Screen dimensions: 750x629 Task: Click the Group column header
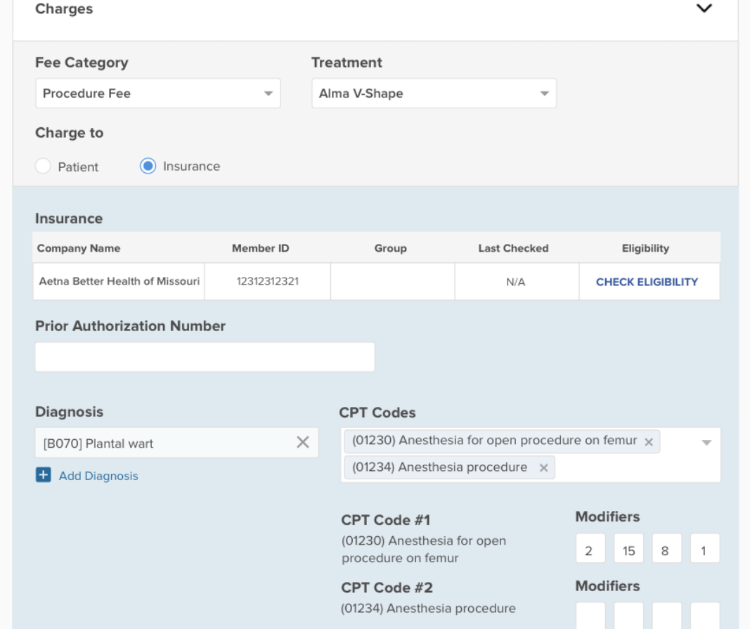(390, 248)
